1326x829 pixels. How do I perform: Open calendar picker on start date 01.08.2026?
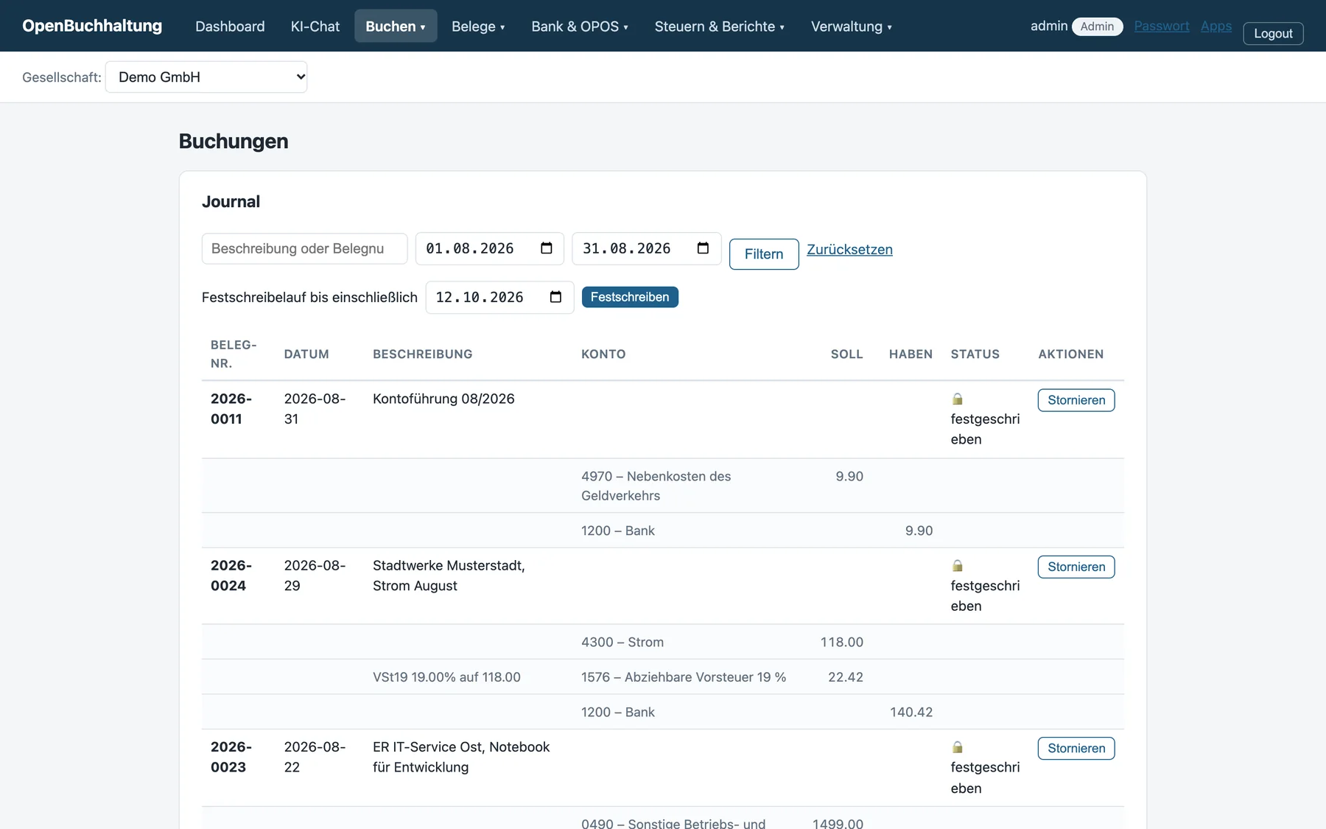[x=547, y=248]
